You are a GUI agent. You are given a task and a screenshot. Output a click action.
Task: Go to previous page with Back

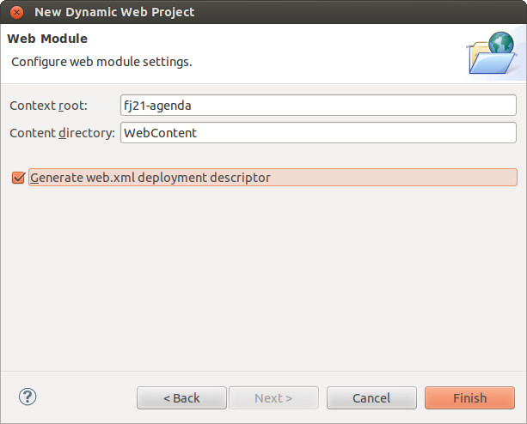tap(181, 398)
